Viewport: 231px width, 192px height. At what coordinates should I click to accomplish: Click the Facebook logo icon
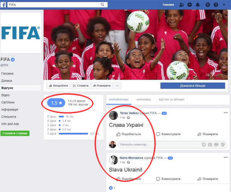click(x=3, y=5)
